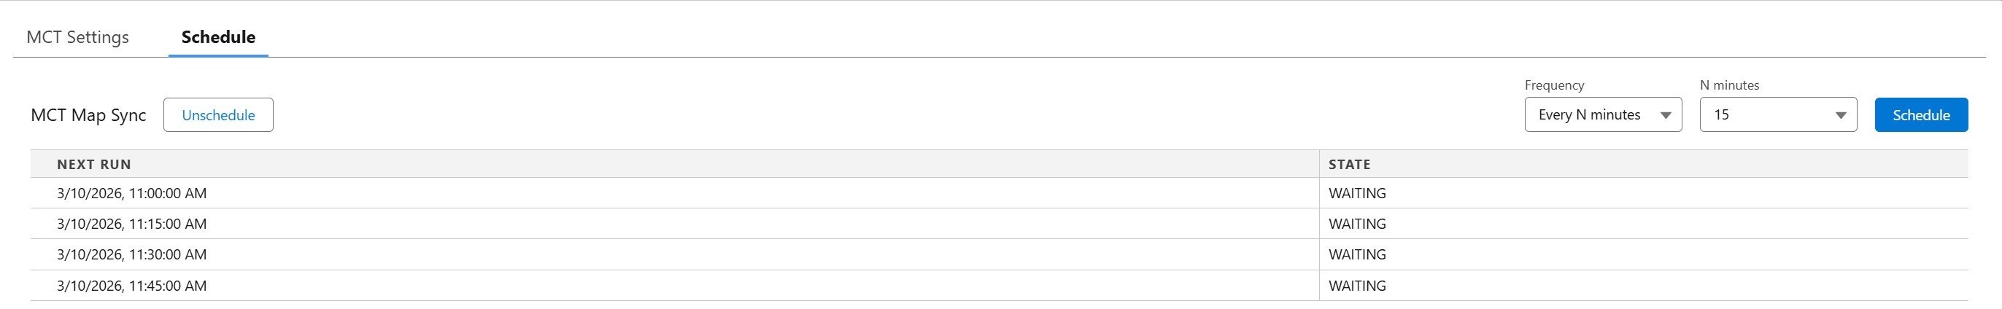Click the MCT Map Sync label

[x=88, y=115]
